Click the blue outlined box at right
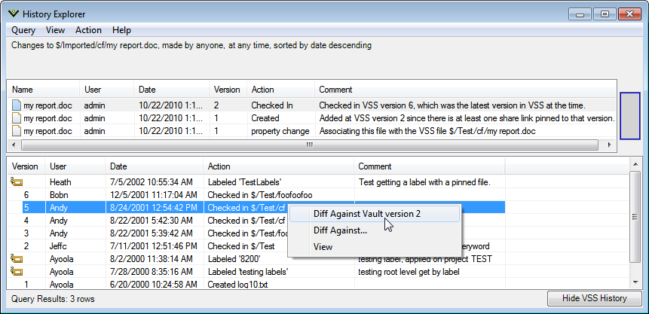Screen dimensions: 649x314 (632, 116)
